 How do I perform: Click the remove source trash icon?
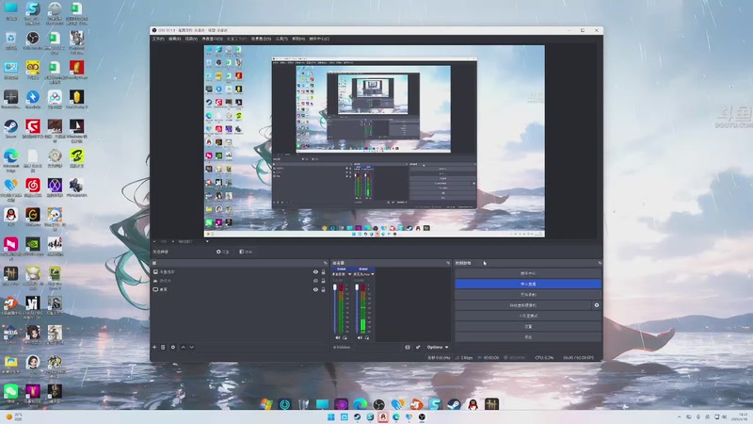(163, 347)
